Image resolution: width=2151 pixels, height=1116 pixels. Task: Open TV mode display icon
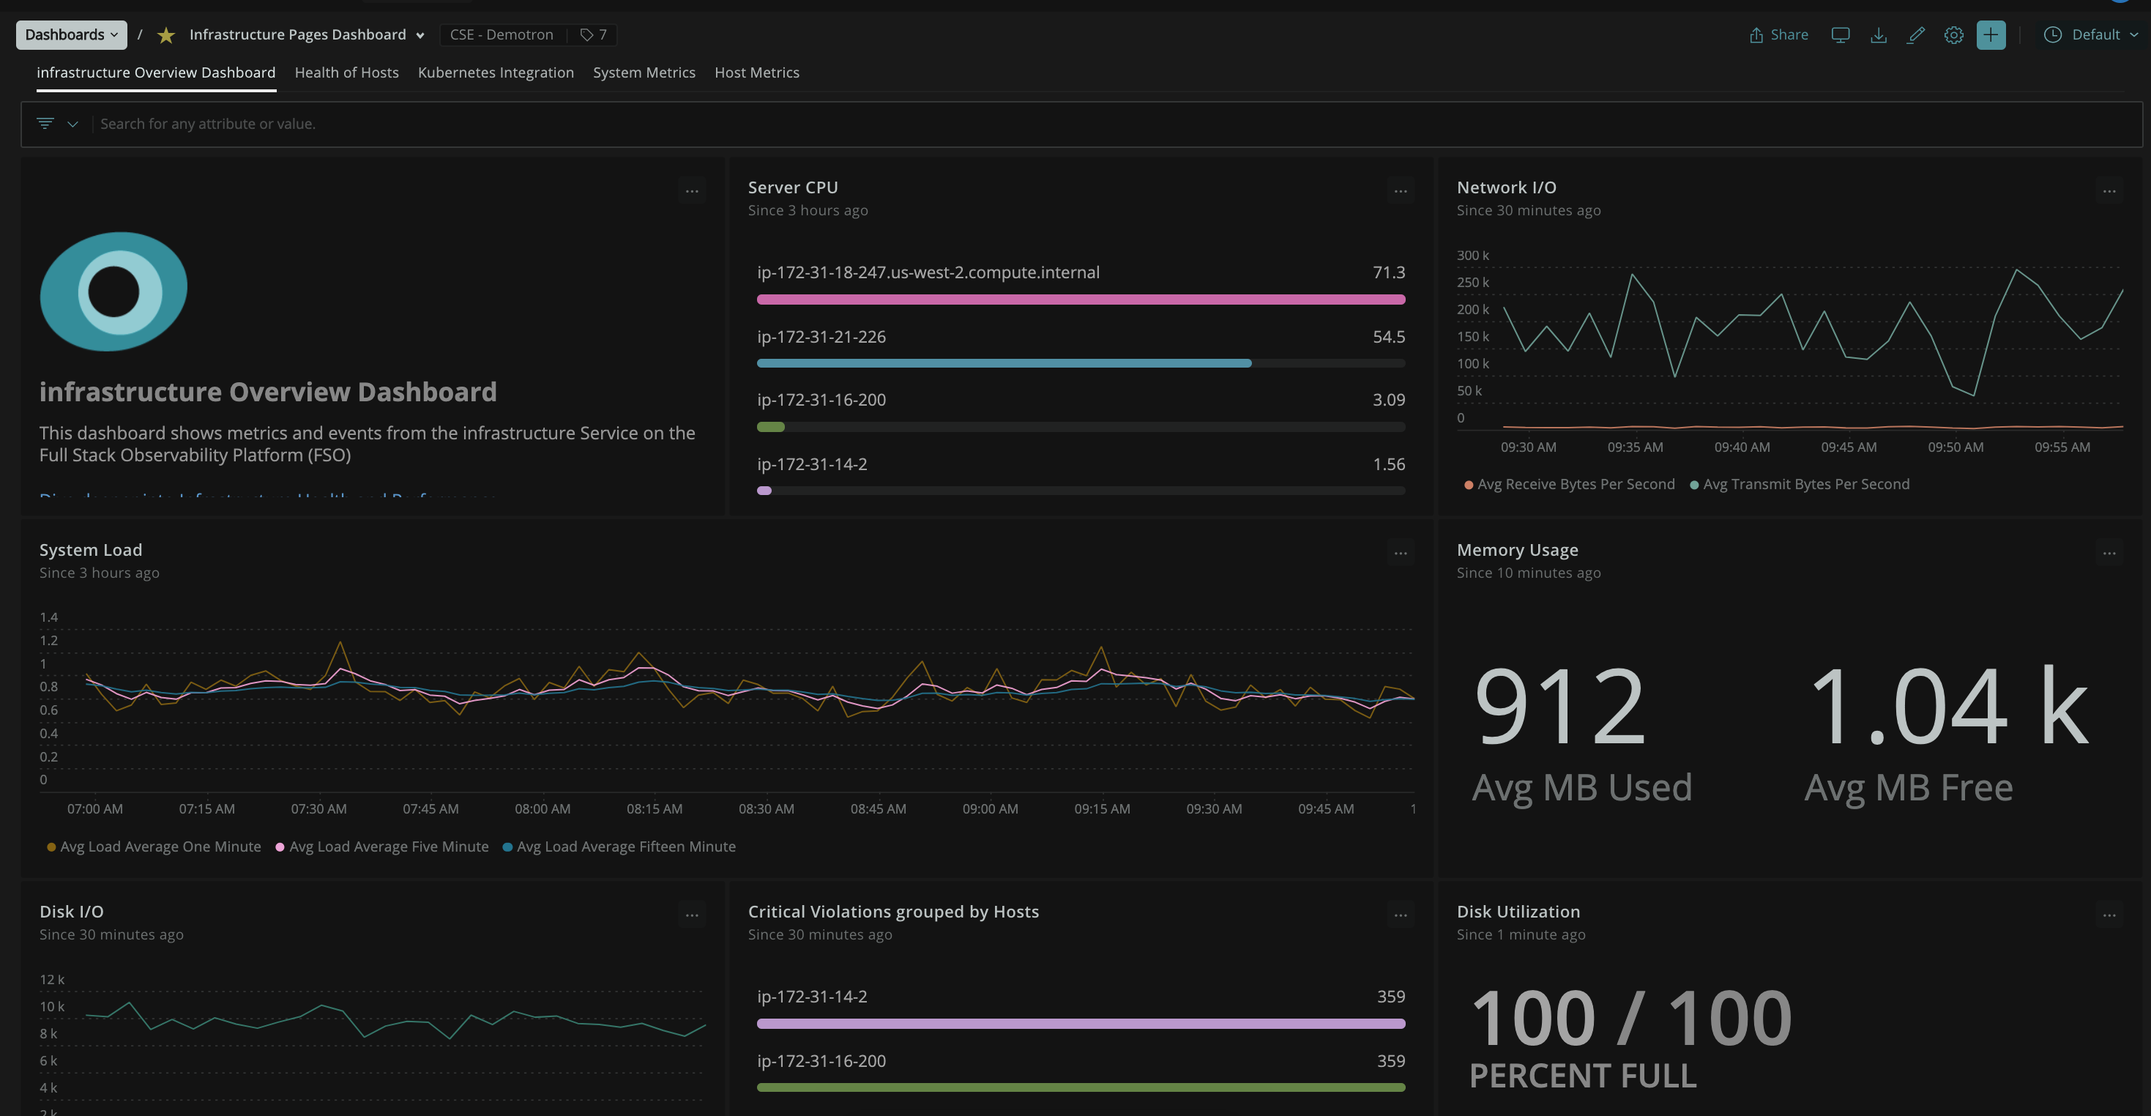tap(1841, 35)
